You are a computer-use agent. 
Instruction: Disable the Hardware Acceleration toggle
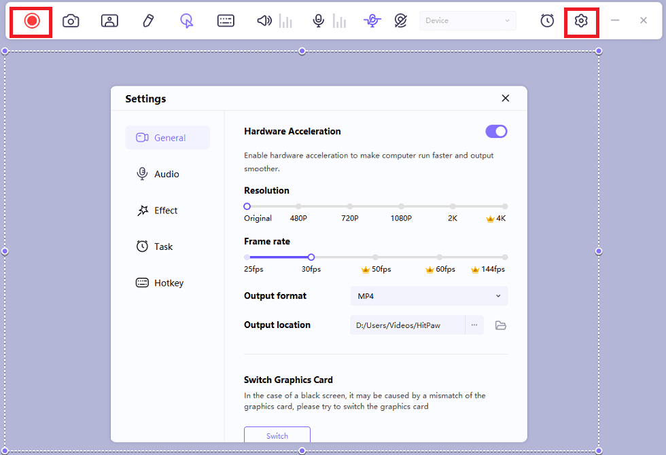[496, 132]
